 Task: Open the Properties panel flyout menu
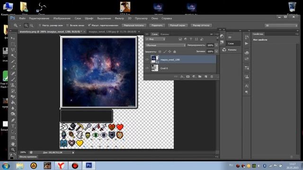point(297,34)
